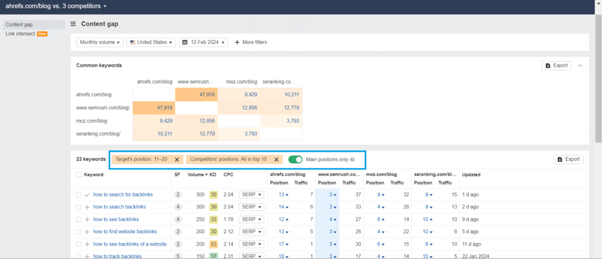
Task: Click More filters
Action: (250, 42)
